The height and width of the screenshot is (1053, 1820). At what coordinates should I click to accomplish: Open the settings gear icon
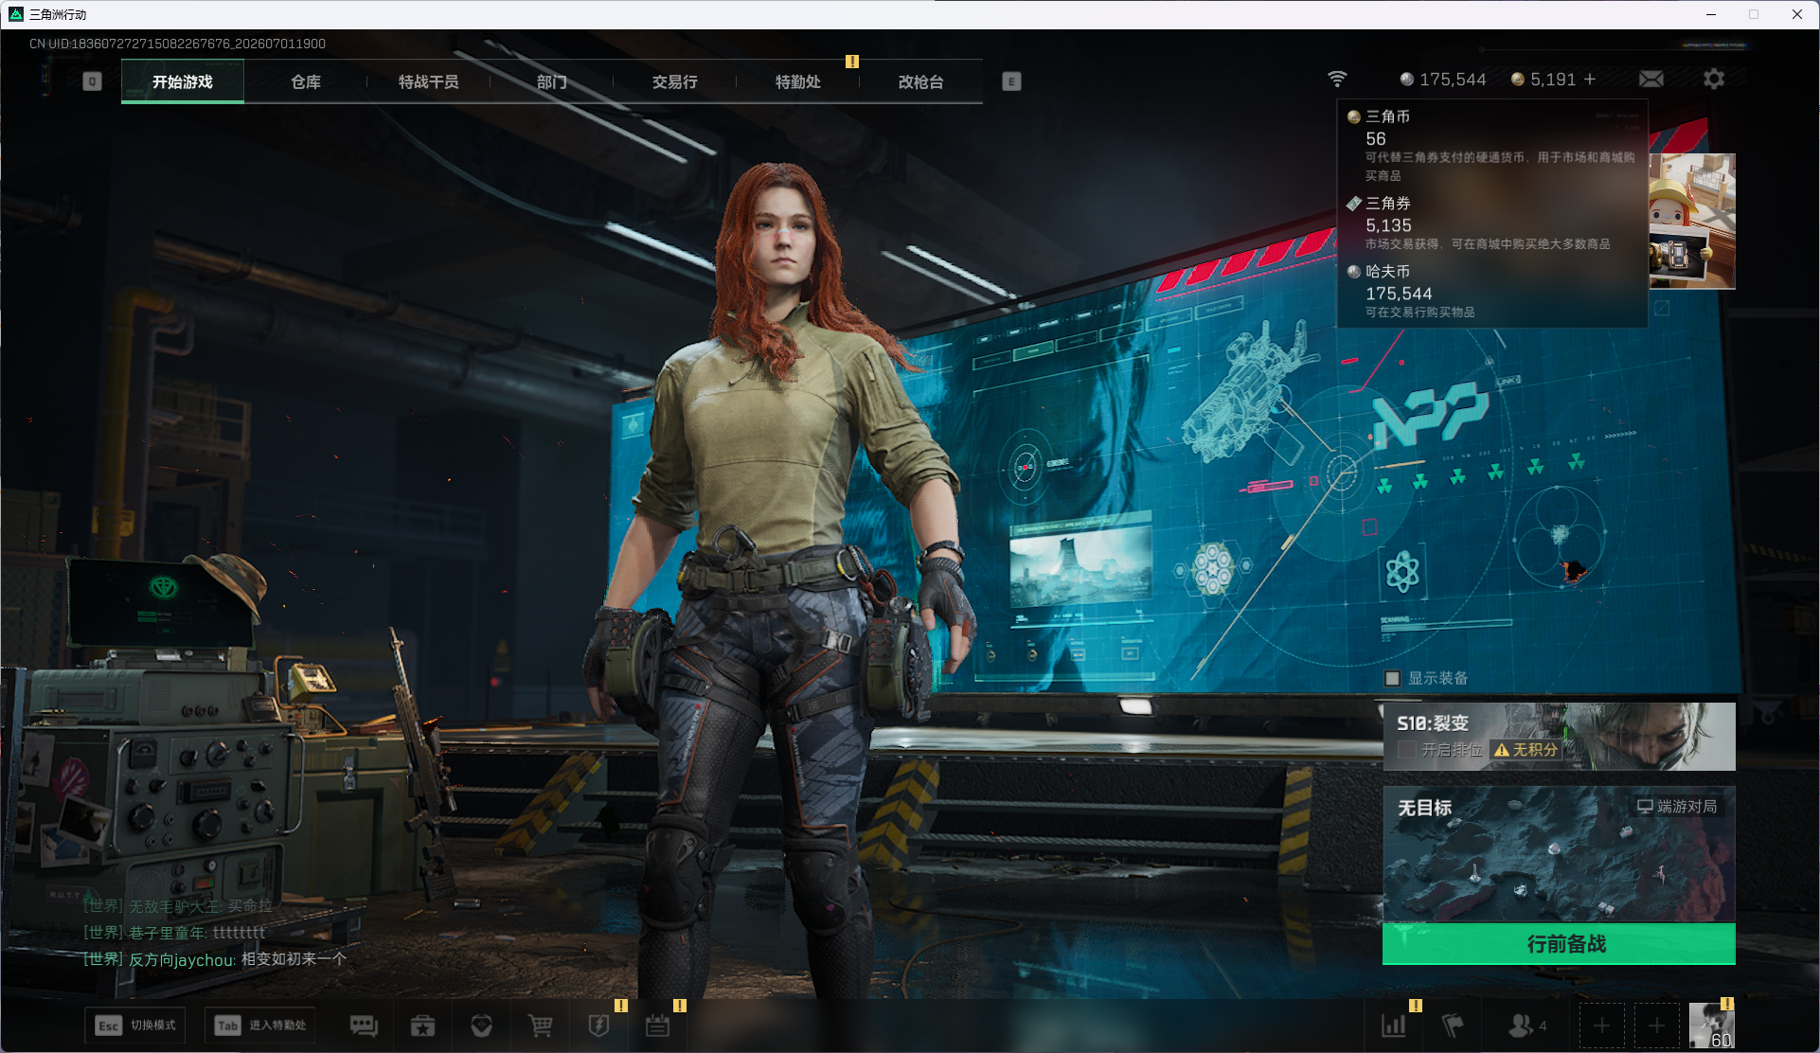1714,80
